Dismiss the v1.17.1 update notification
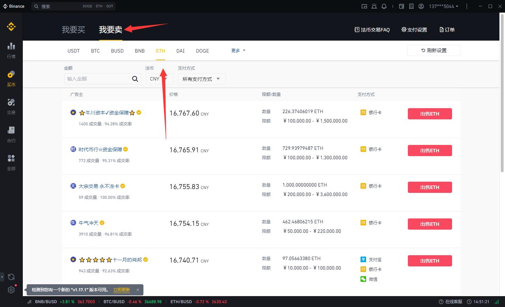 click(x=138, y=290)
